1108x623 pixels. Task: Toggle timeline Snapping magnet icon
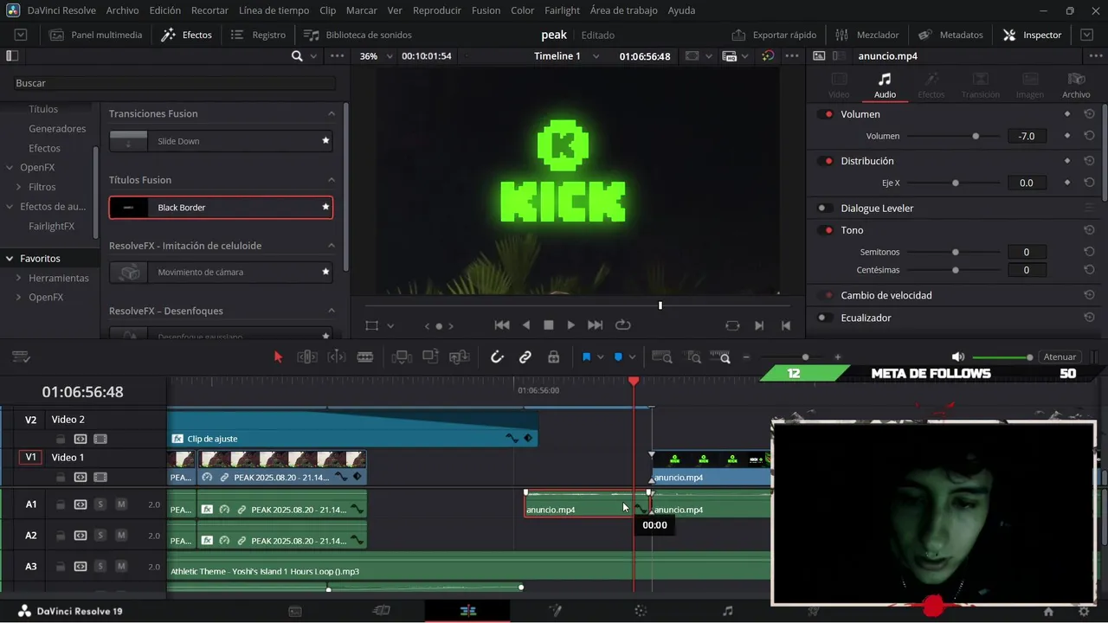coord(497,356)
